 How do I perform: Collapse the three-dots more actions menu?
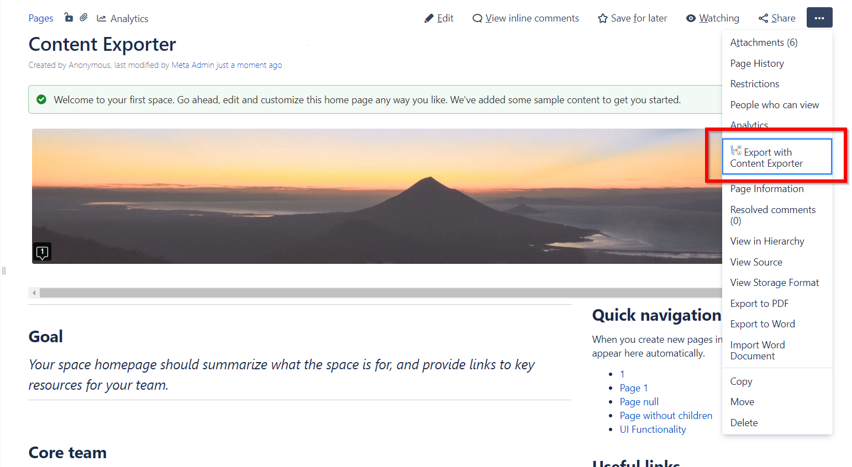click(x=819, y=18)
